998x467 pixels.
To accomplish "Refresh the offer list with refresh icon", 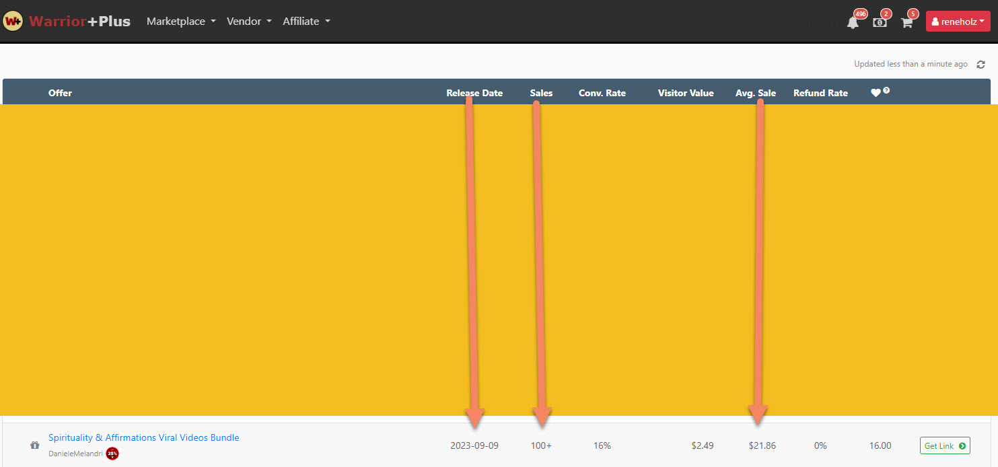I will [x=981, y=65].
